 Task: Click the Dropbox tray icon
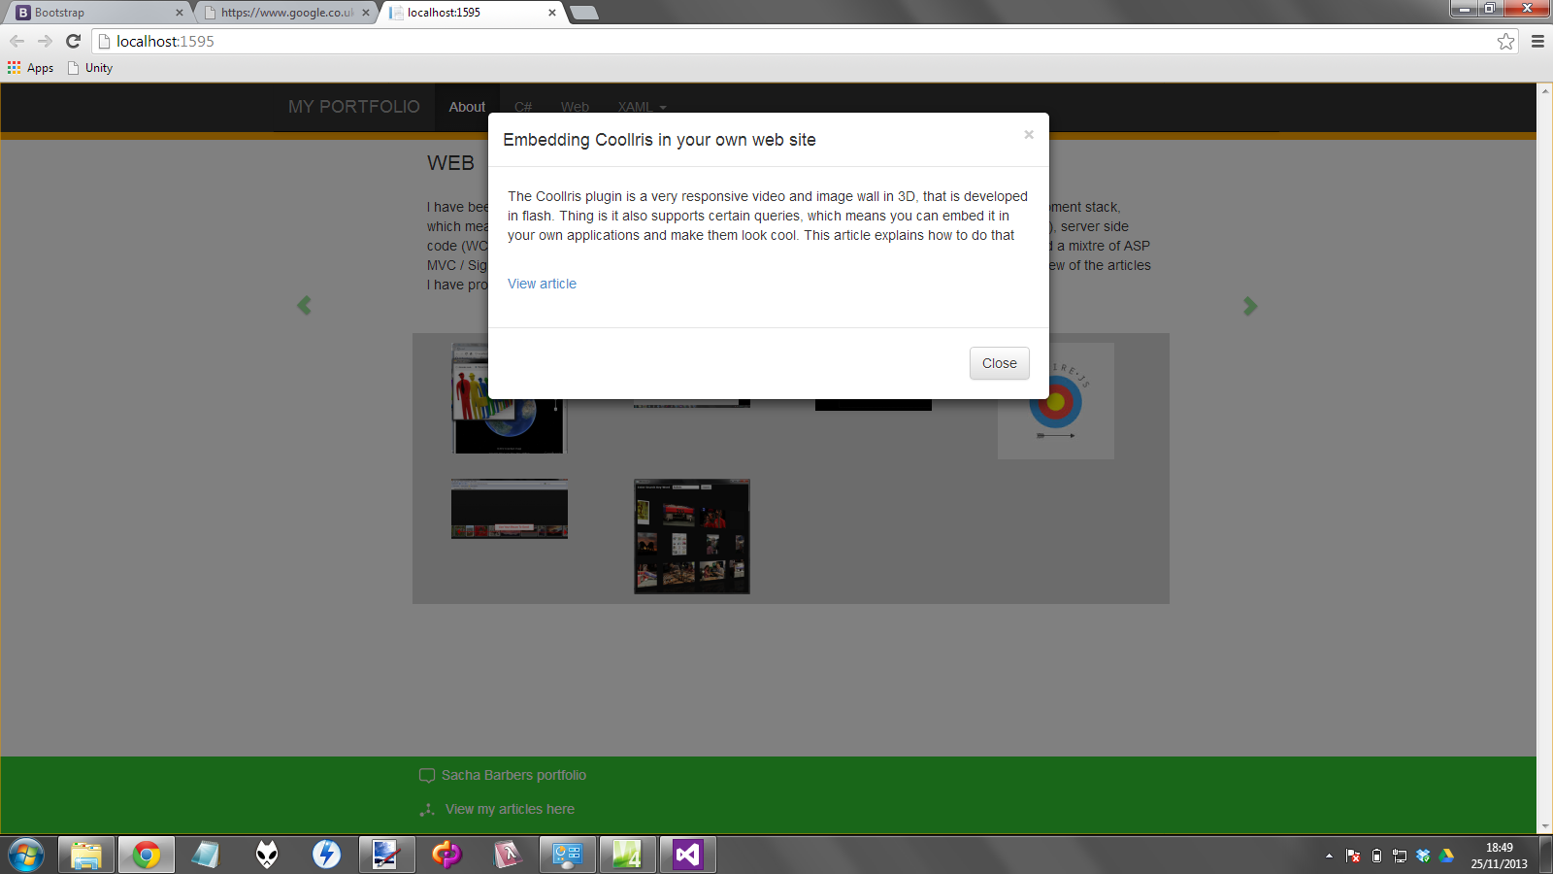tap(1423, 856)
